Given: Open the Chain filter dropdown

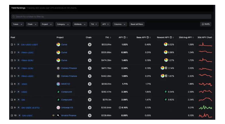Looking at the screenshot, I should (32, 24).
